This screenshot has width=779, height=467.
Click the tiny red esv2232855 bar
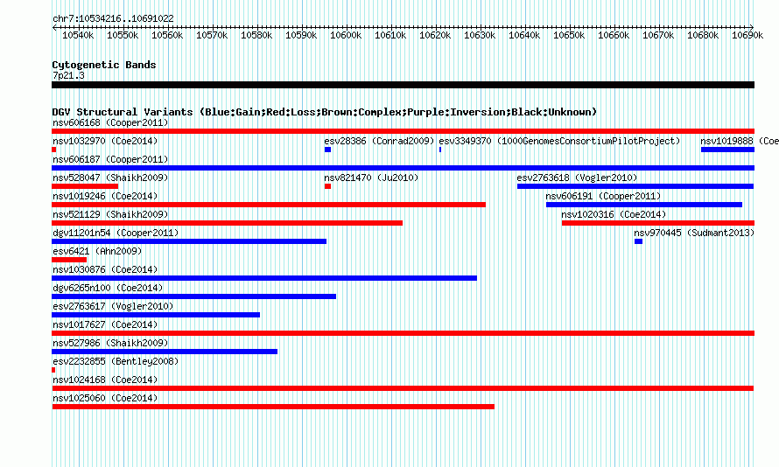(x=53, y=370)
